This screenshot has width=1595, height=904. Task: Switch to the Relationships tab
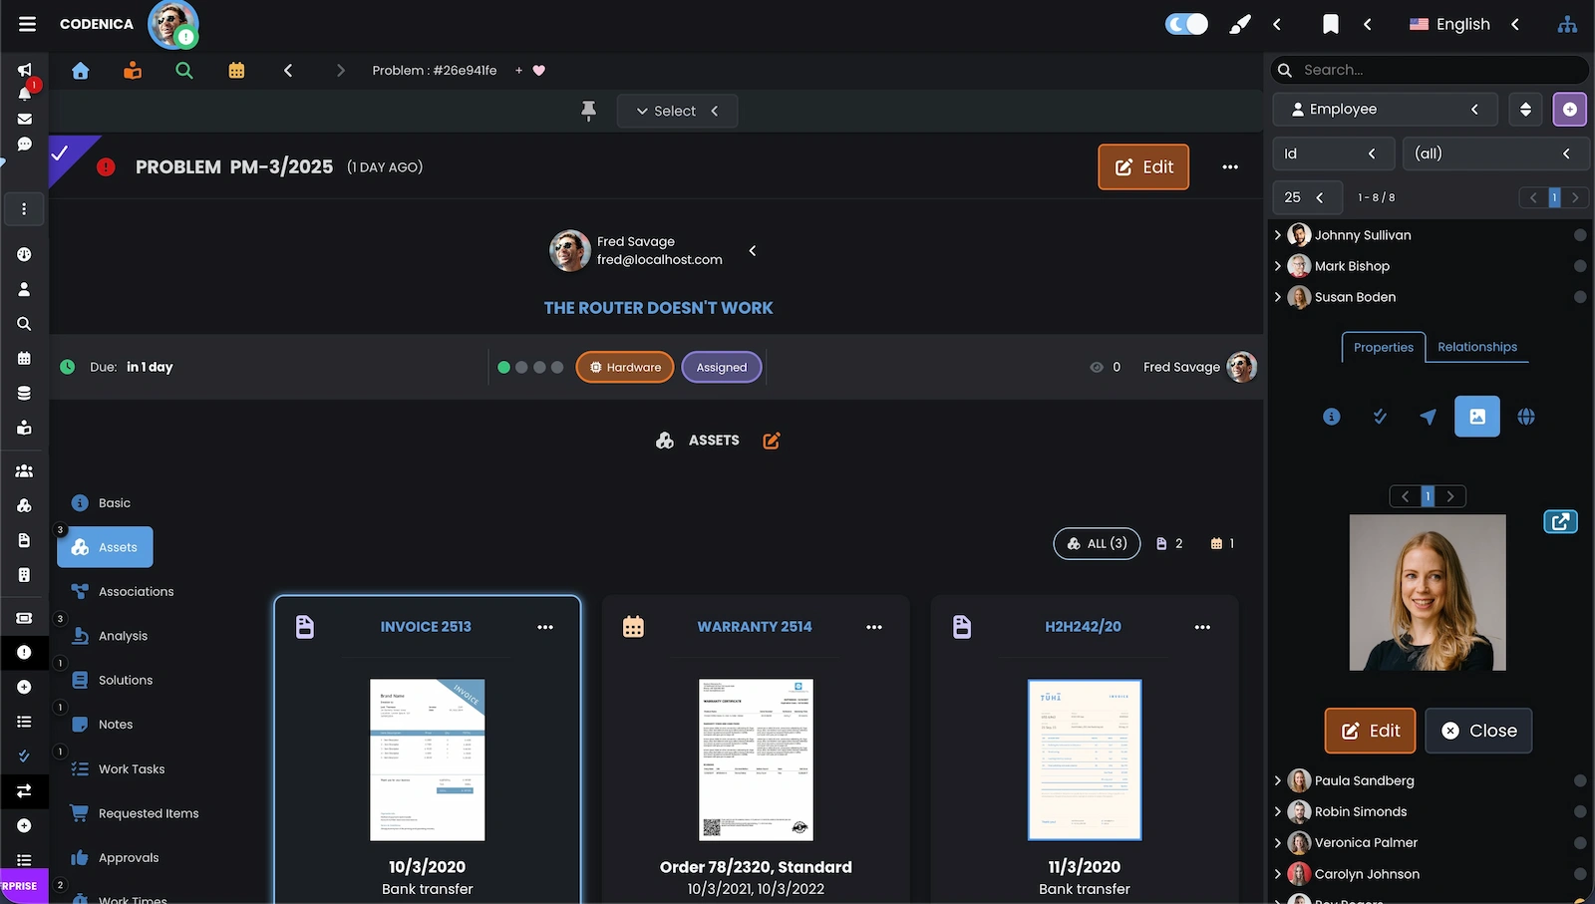(x=1477, y=347)
